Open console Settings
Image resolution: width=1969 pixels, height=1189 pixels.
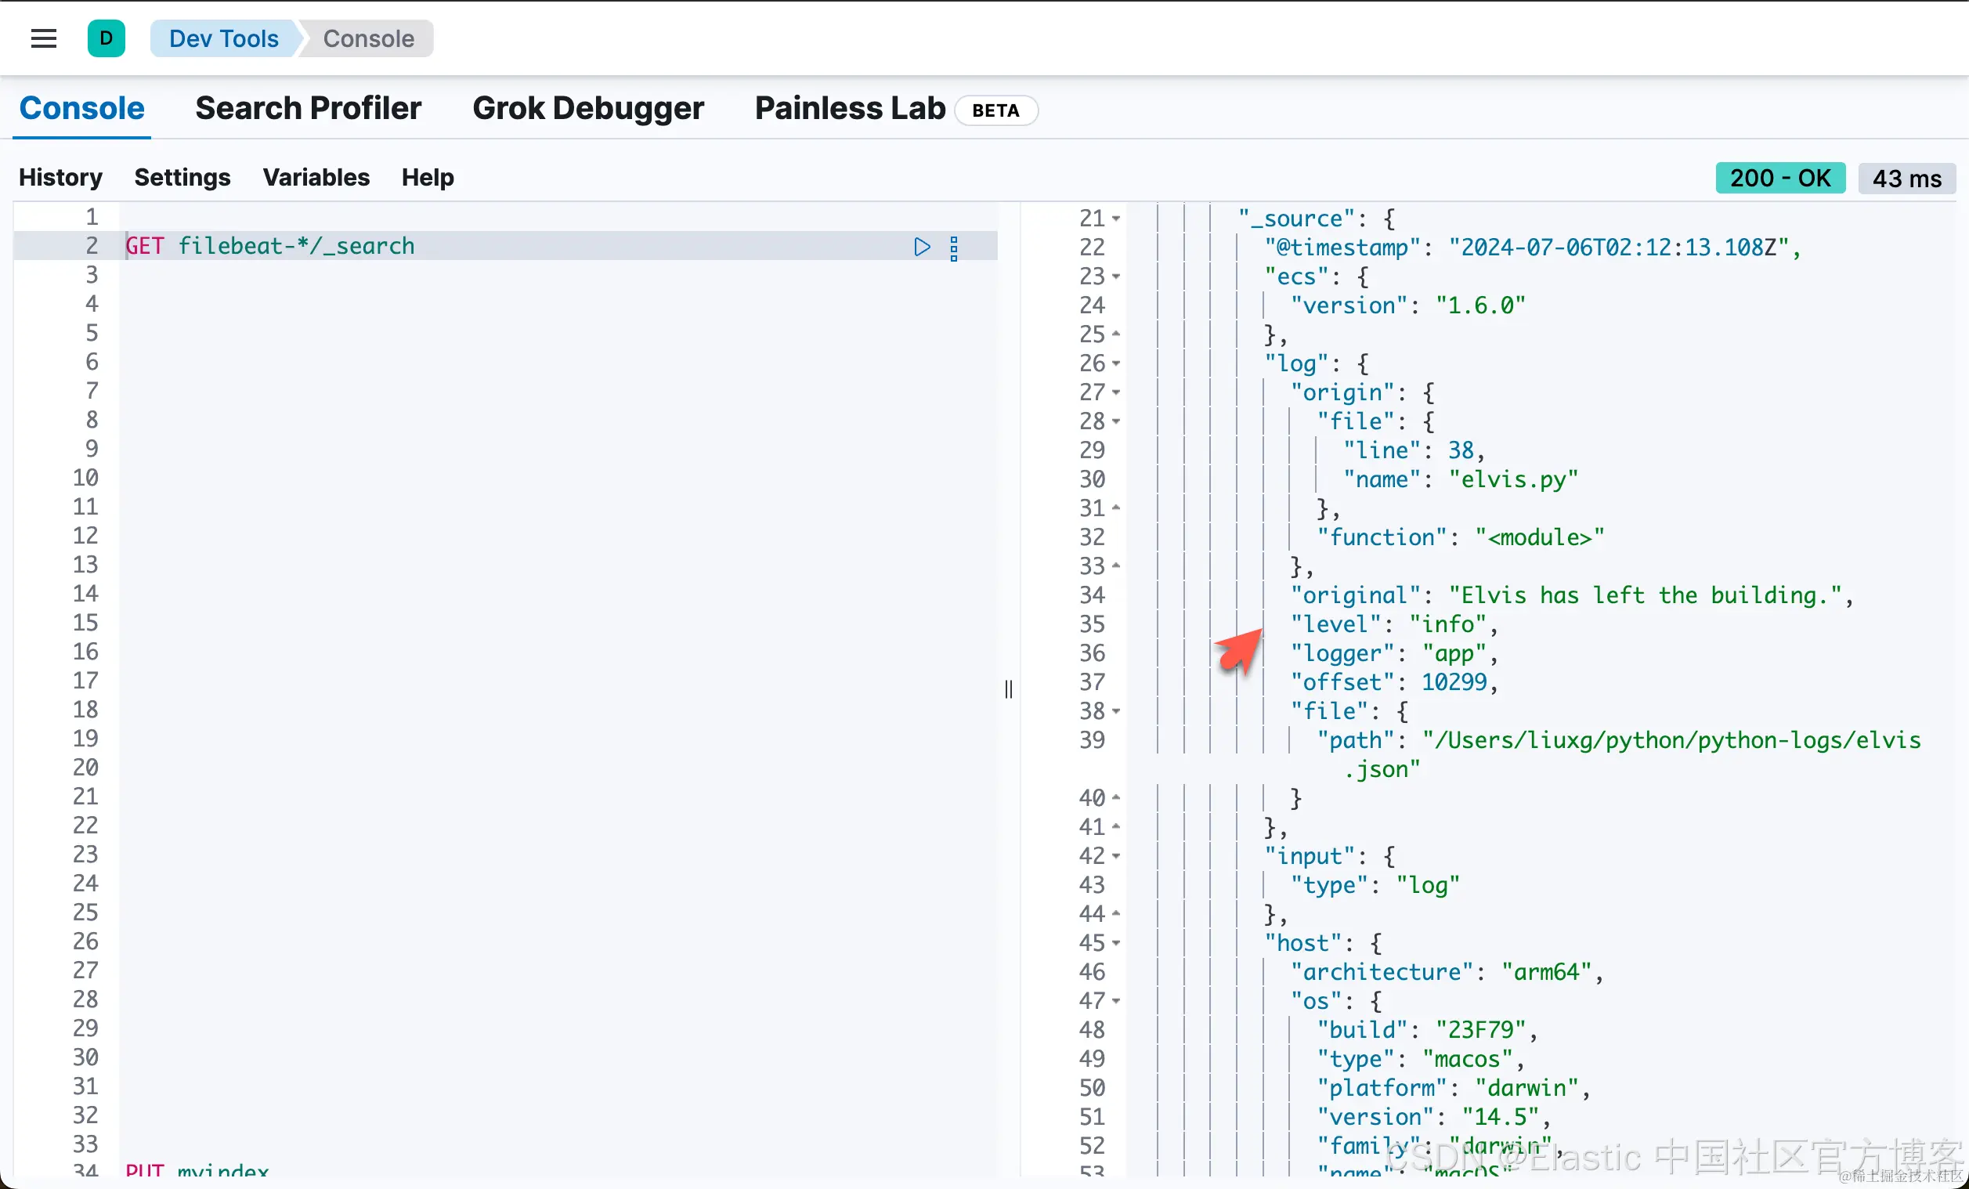(x=182, y=177)
